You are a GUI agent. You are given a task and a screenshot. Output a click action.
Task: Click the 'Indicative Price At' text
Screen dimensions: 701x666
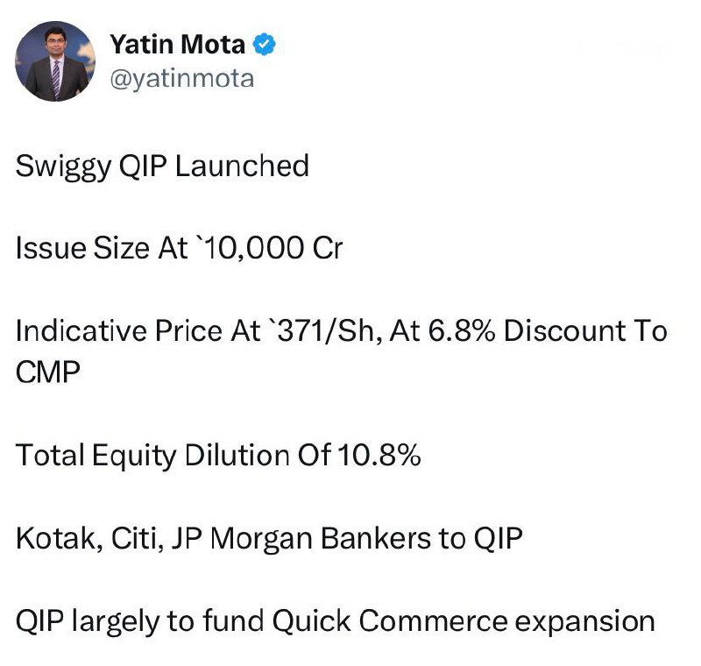pyautogui.click(x=138, y=332)
